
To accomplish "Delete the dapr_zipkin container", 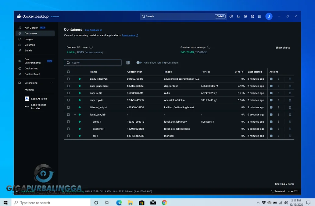I will tap(290, 100).
